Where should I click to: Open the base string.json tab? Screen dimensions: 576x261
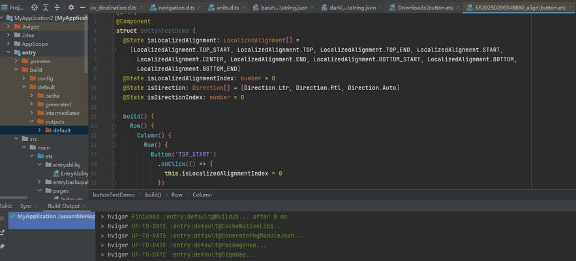pyautogui.click(x=284, y=7)
